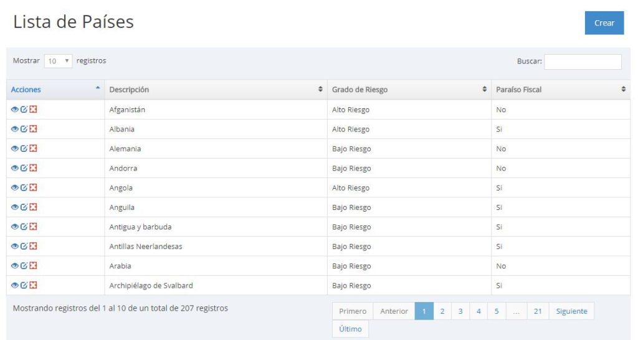Click Bajo Riesgo in Andorra row

point(351,168)
